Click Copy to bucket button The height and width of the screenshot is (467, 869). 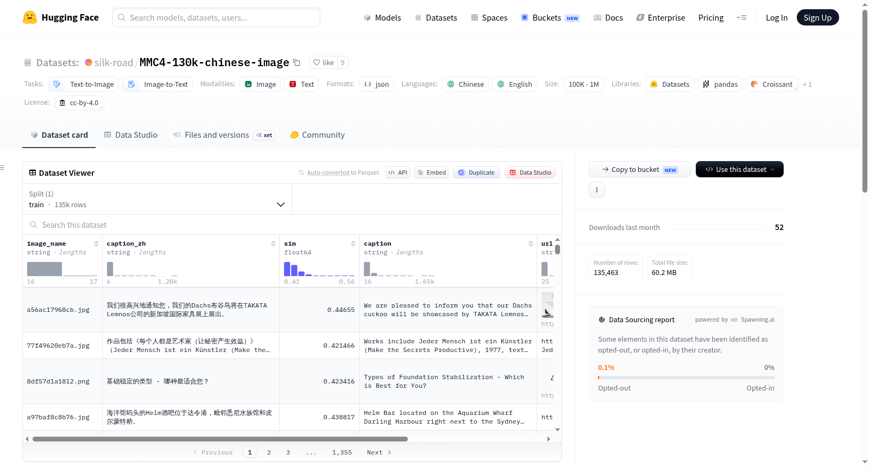click(x=640, y=169)
